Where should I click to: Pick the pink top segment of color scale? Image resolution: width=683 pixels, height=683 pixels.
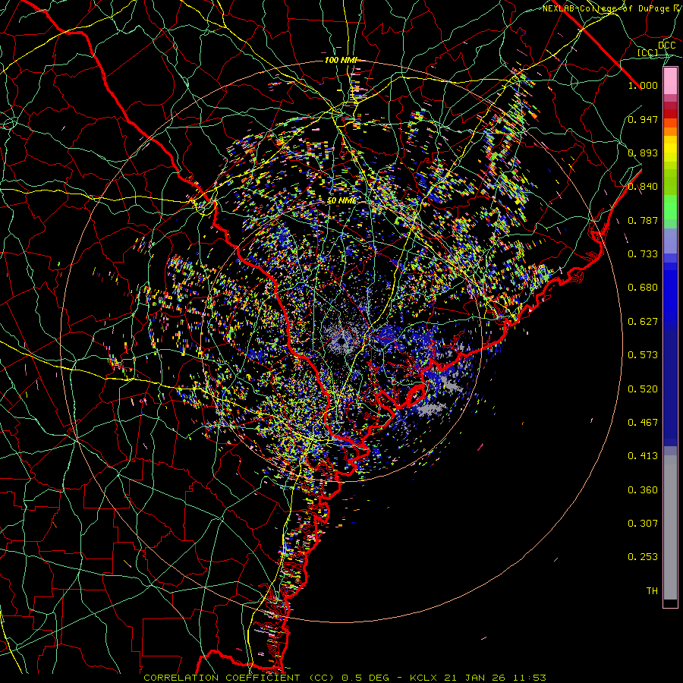tap(670, 80)
